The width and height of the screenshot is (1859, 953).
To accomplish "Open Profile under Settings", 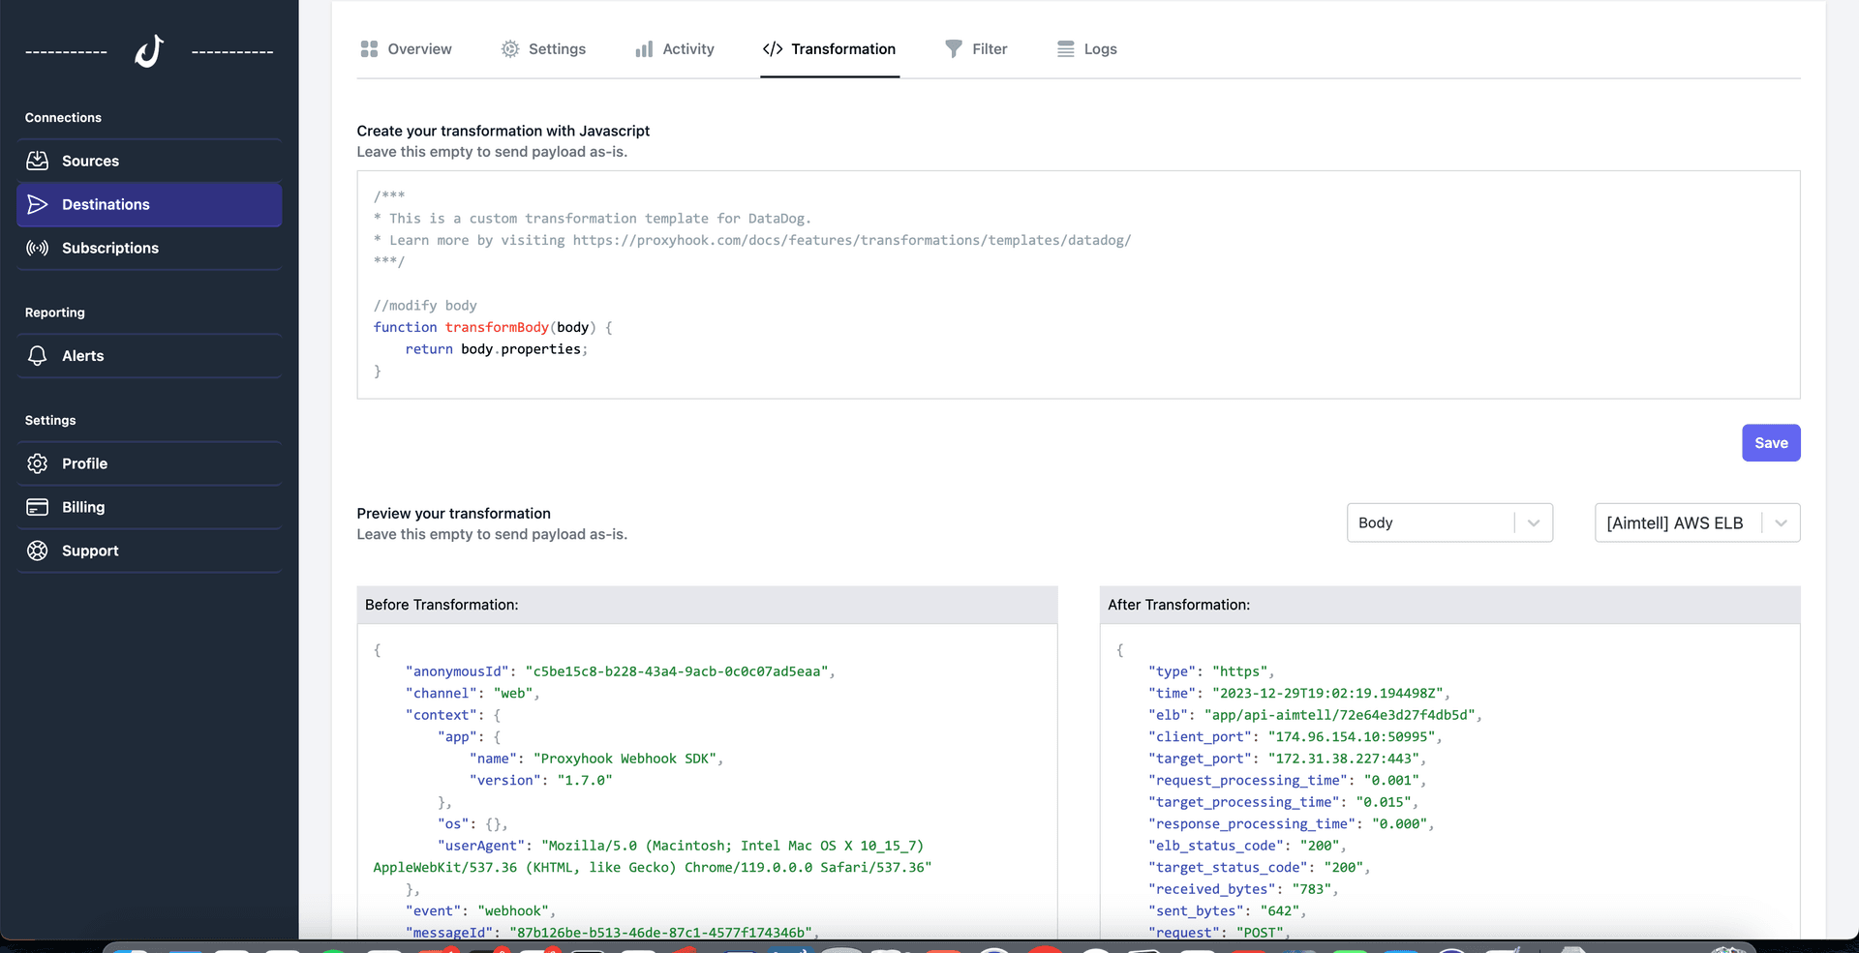I will (149, 463).
